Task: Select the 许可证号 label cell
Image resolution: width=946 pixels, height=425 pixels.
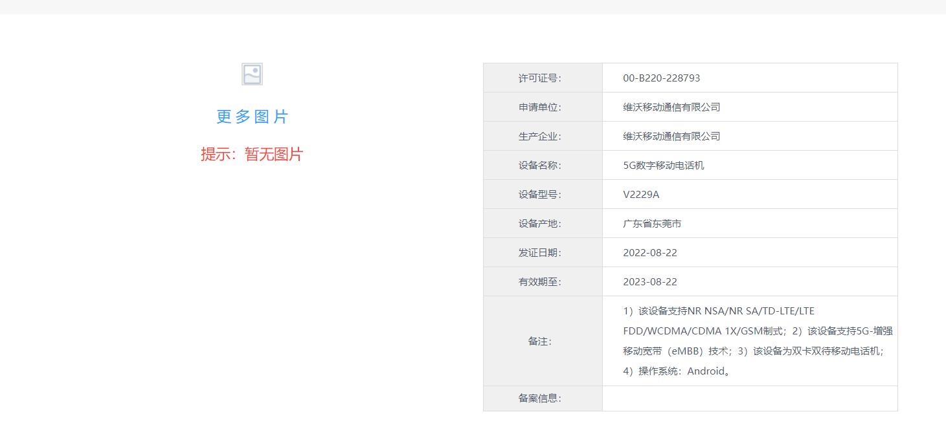Action: (543, 78)
